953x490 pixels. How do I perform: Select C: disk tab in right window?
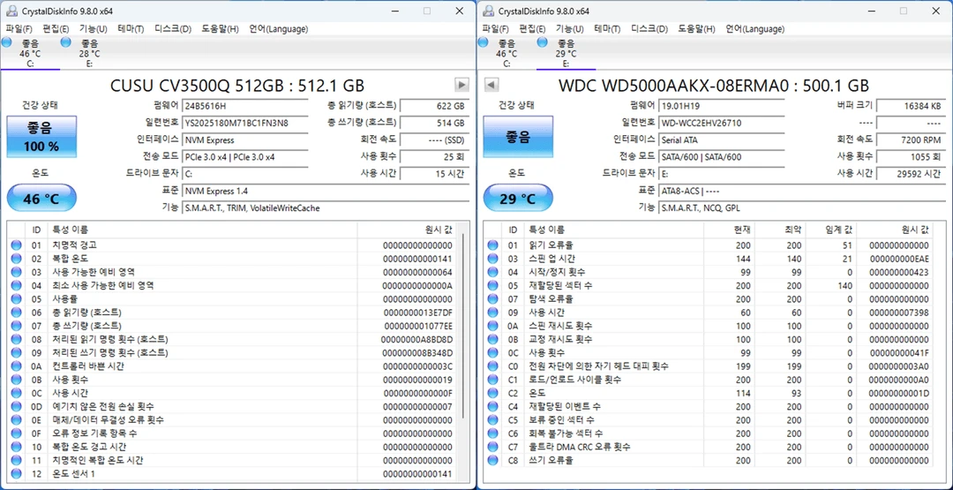507,53
